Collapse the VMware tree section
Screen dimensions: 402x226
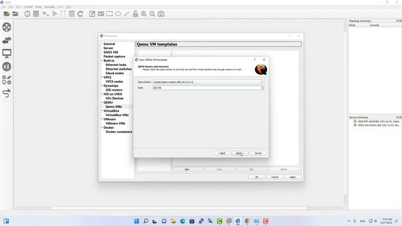[x=102, y=119]
